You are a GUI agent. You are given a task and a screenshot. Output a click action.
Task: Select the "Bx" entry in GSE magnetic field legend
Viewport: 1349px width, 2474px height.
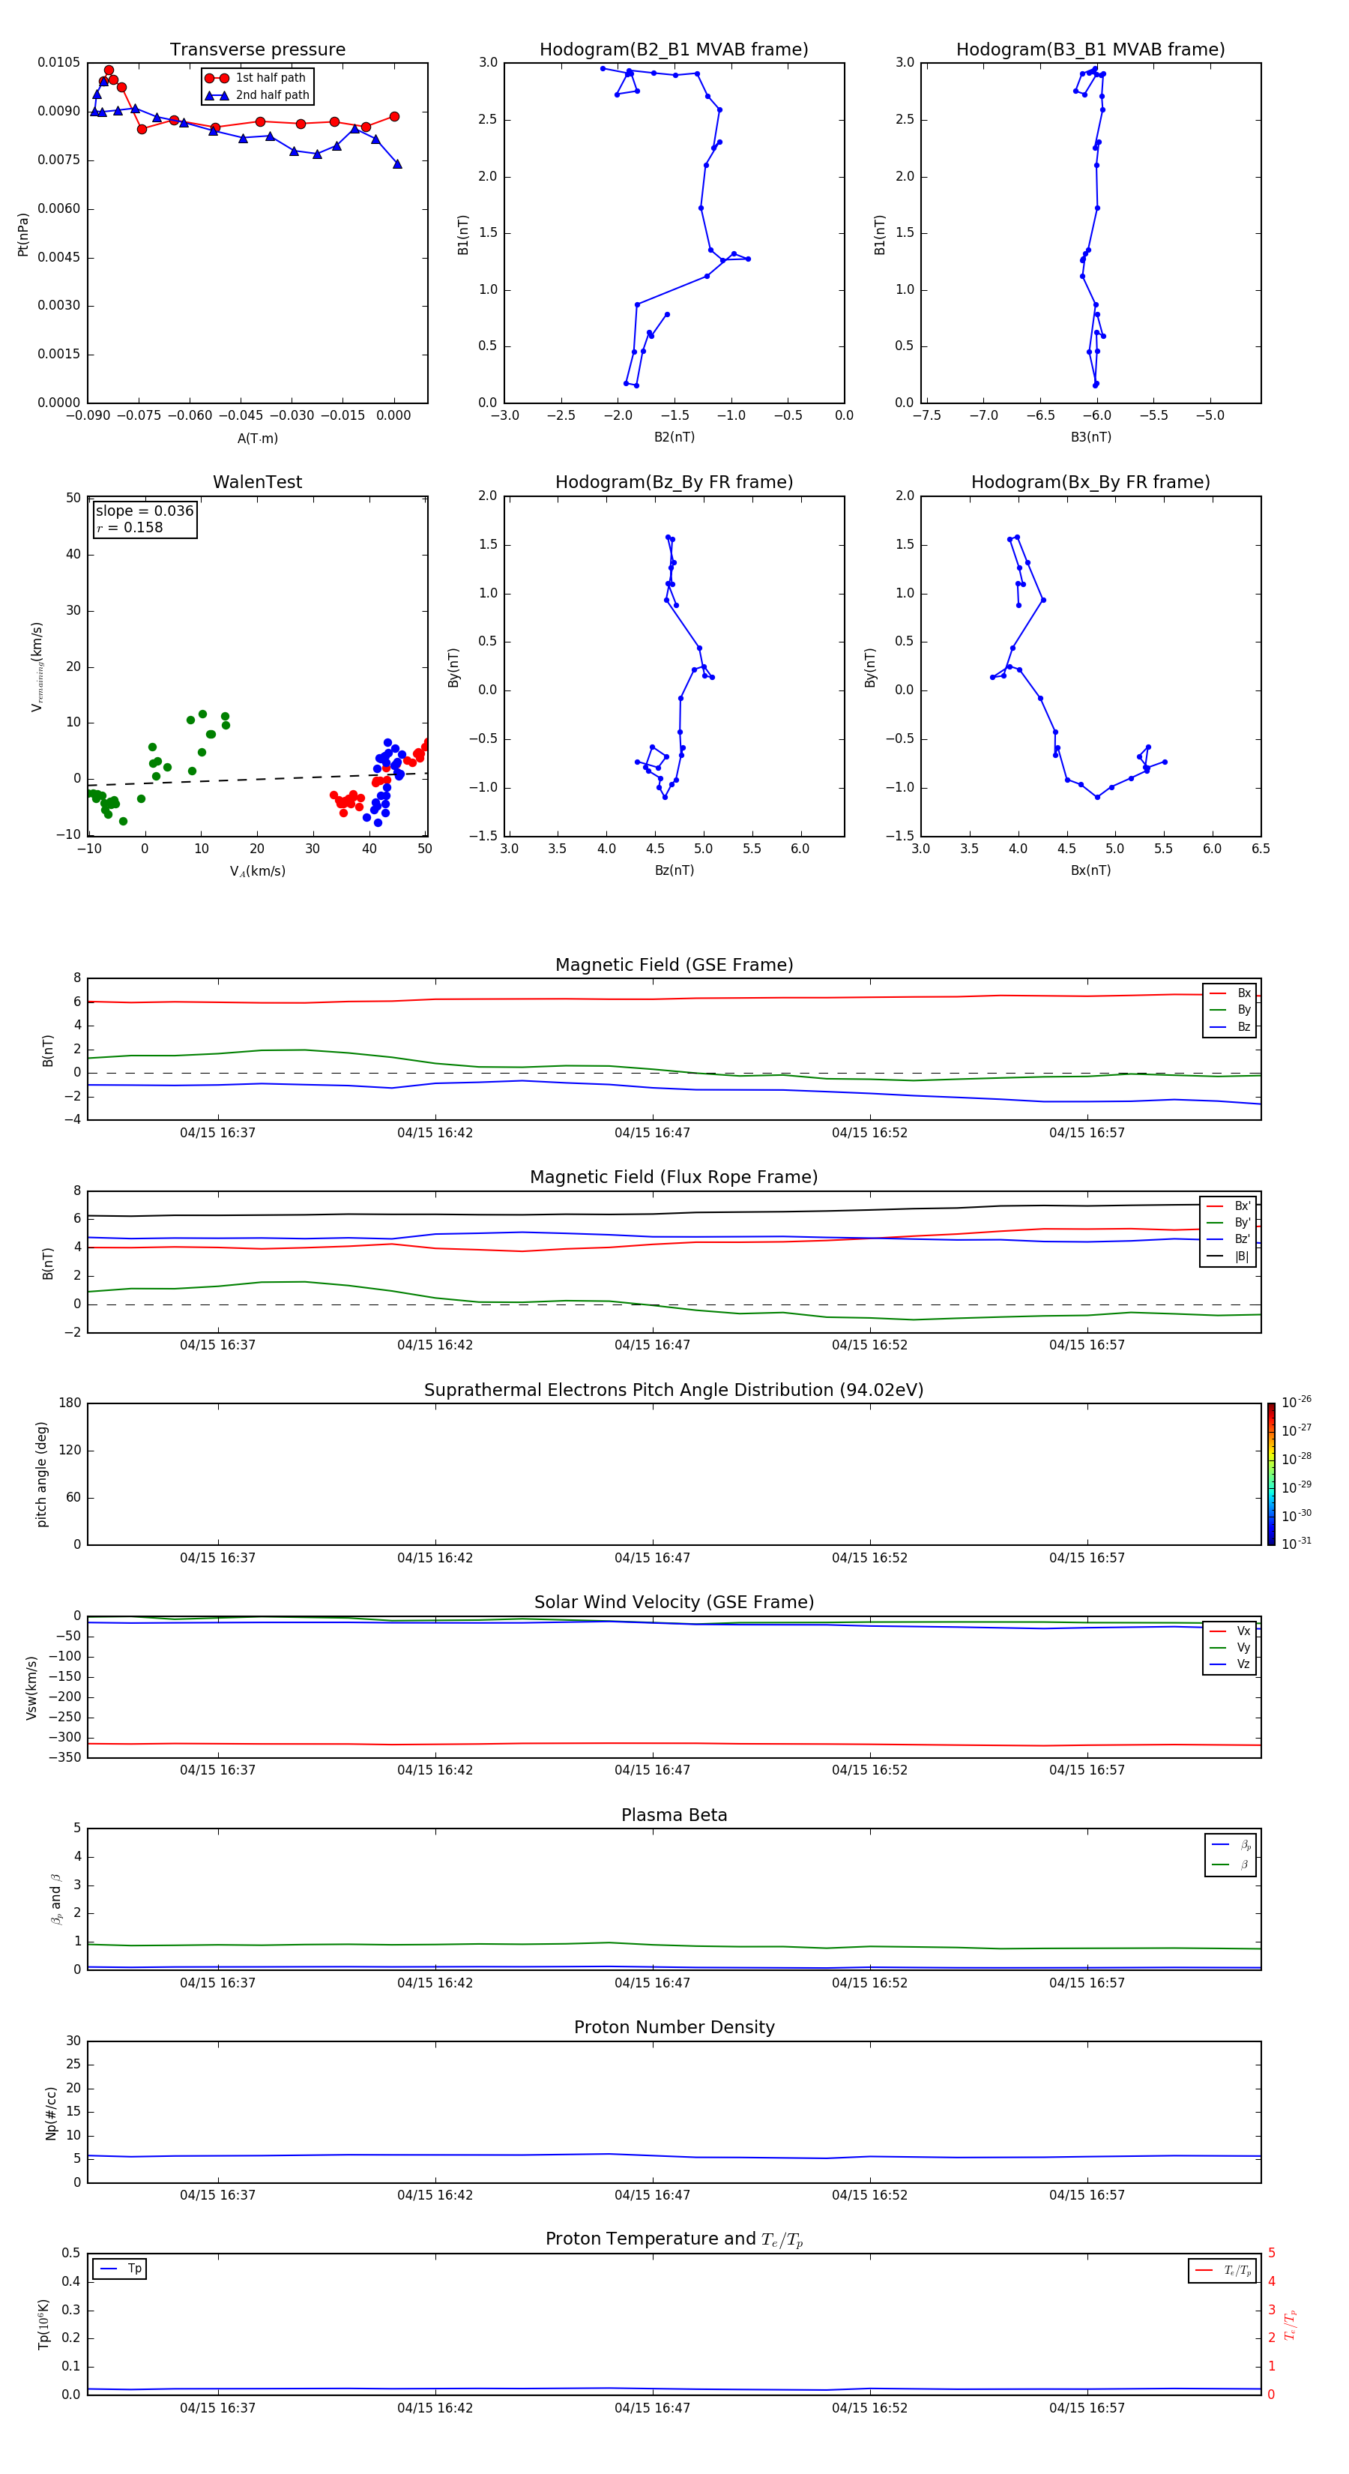(x=1231, y=993)
